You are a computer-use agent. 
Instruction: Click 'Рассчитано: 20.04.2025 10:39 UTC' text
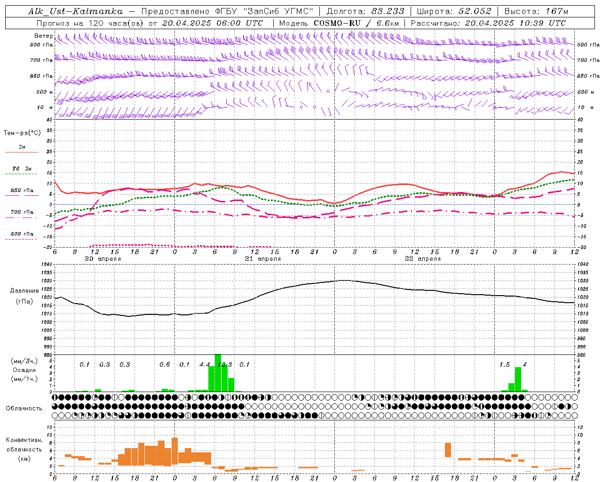click(x=488, y=23)
